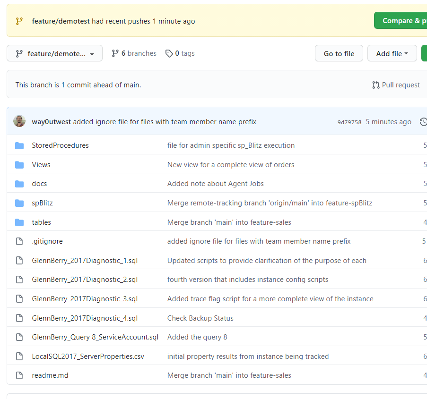The height and width of the screenshot is (399, 427).
Task: Click the way0utwest username link
Action: point(51,122)
